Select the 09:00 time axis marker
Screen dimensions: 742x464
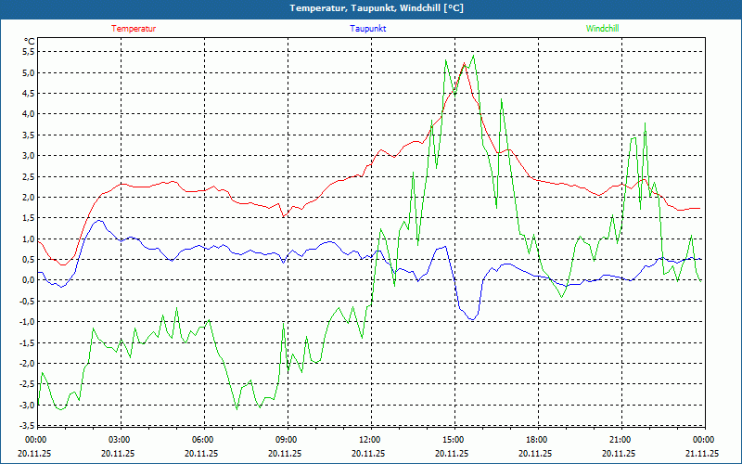[287, 440]
